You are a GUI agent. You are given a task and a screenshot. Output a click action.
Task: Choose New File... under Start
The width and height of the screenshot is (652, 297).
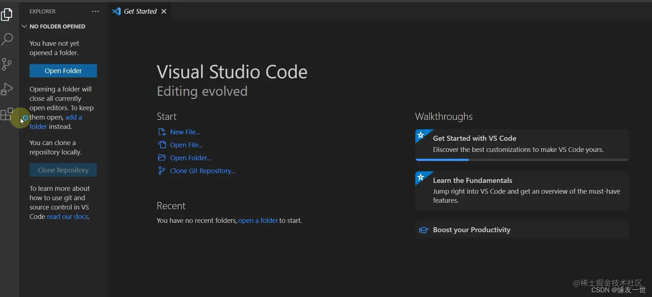(x=185, y=132)
